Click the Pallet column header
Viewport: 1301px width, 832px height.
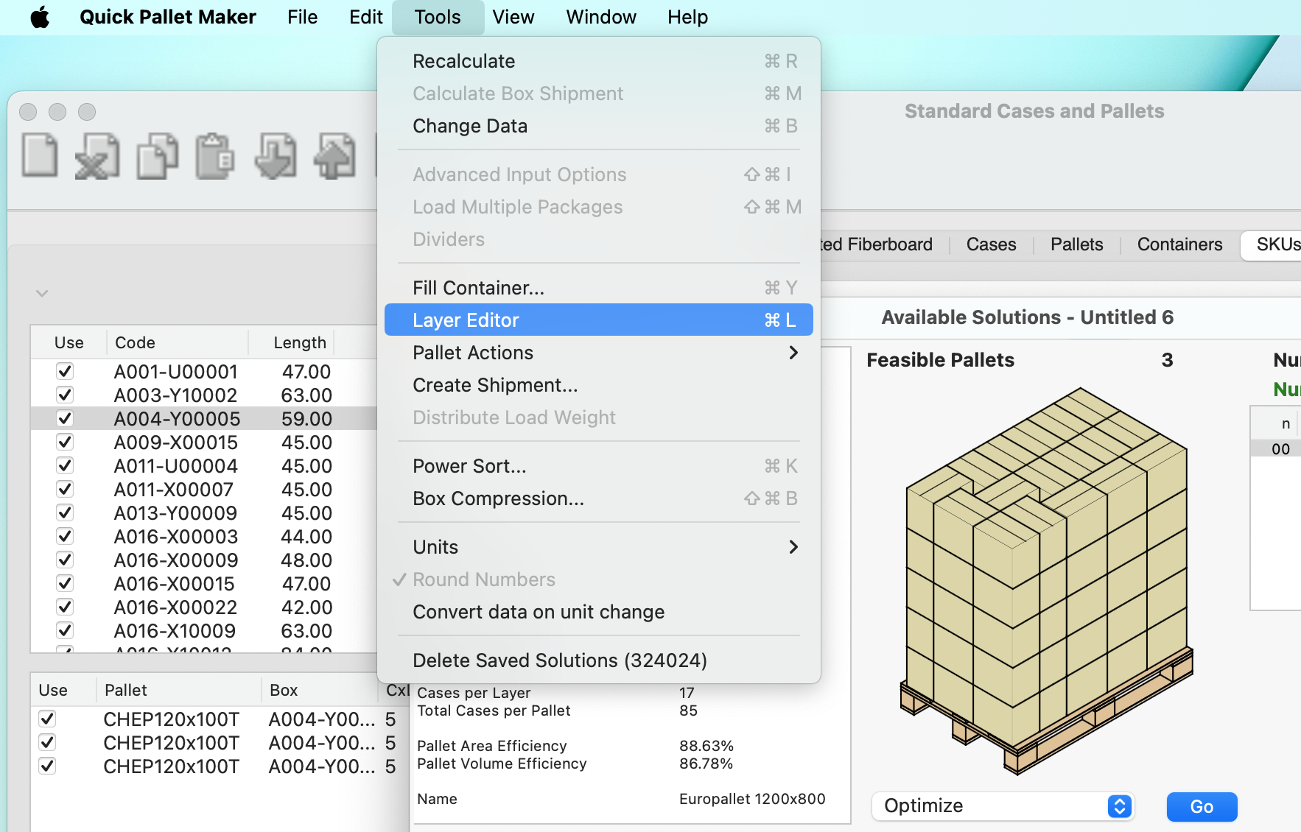pos(178,690)
